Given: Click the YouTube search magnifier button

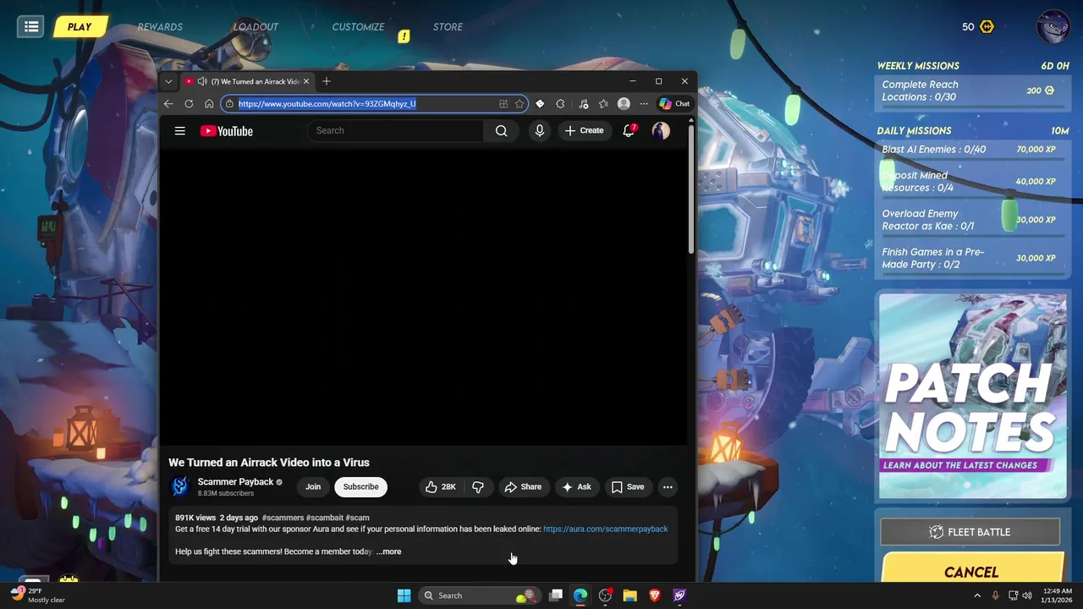Looking at the screenshot, I should click(x=501, y=130).
